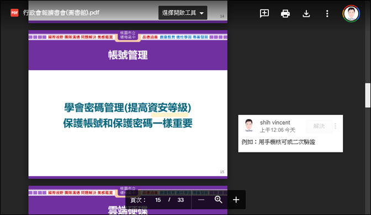Click the add comment icon
This screenshot has height=215, width=371.
point(264,13)
